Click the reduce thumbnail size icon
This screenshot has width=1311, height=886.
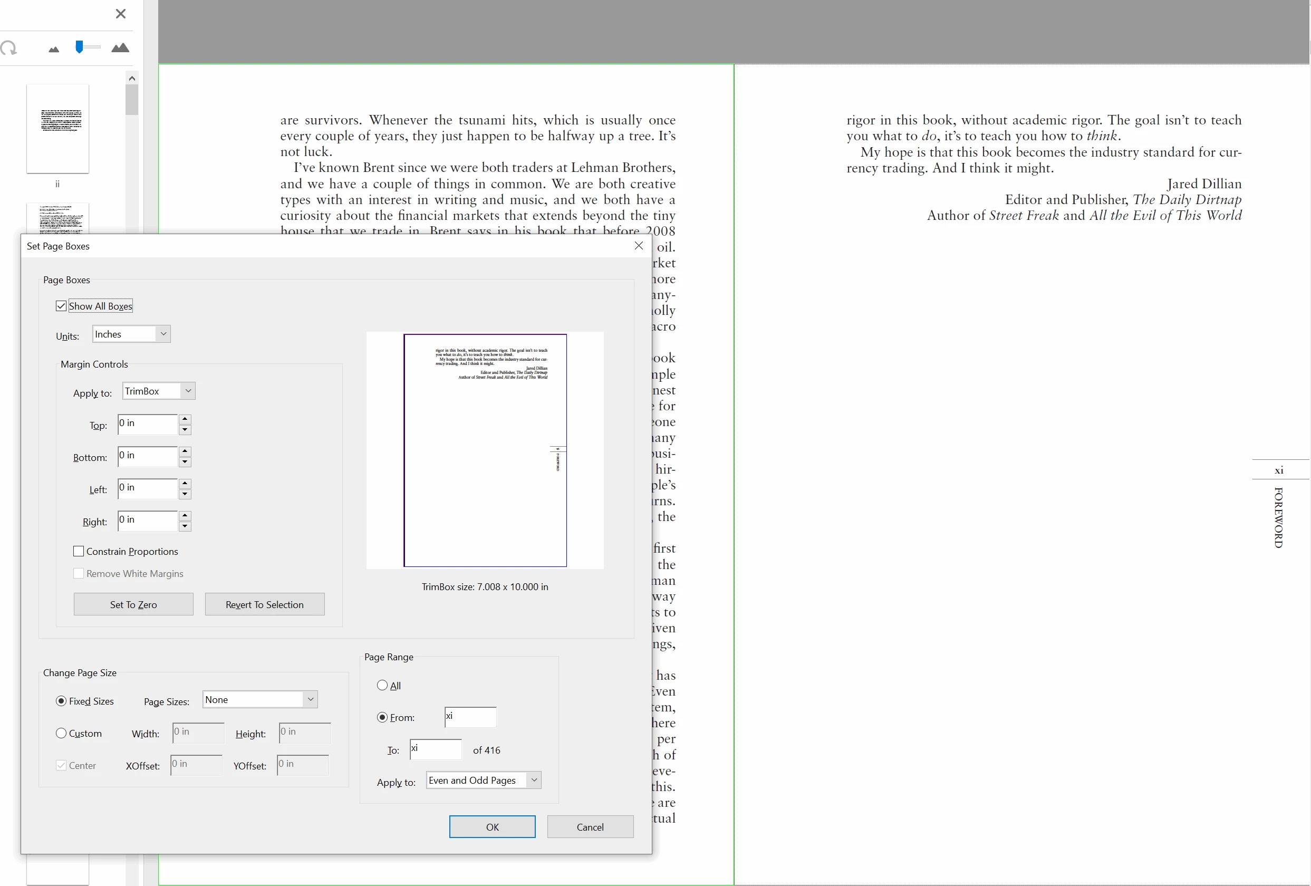click(54, 49)
